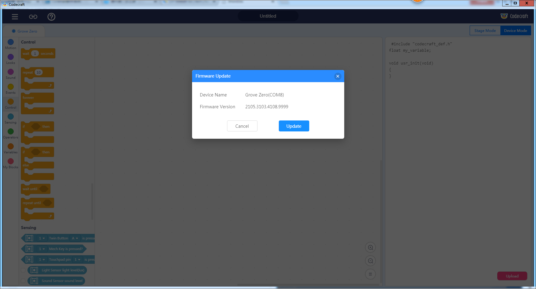Enable the Light Sensor light level checkbox
This screenshot has height=289, width=536.
[23, 270]
